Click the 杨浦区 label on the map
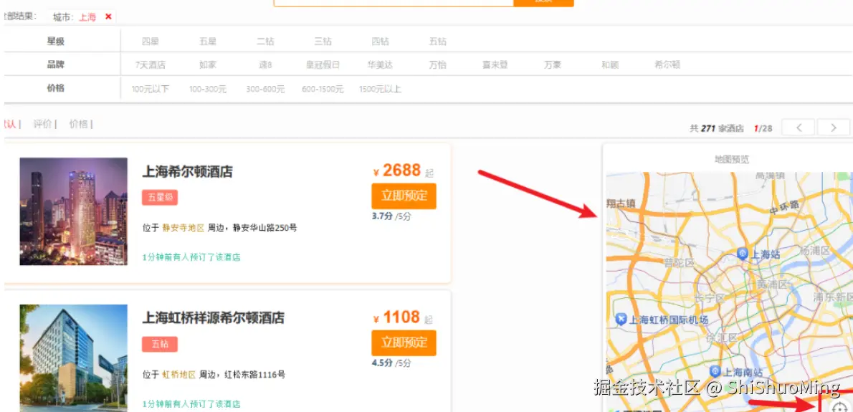853x412 pixels. pos(814,251)
